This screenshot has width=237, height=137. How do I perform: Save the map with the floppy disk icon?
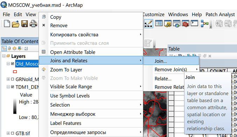(x=25, y=24)
